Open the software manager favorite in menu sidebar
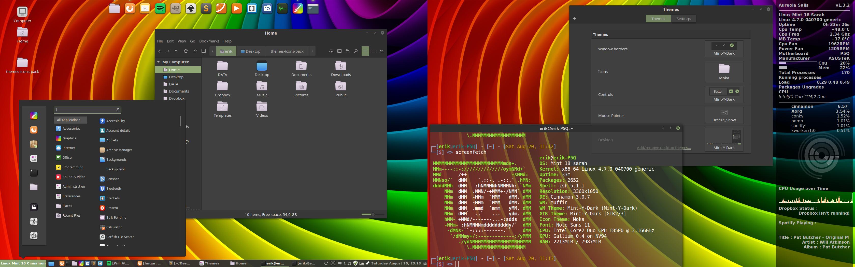This screenshot has height=267, width=855. click(34, 144)
